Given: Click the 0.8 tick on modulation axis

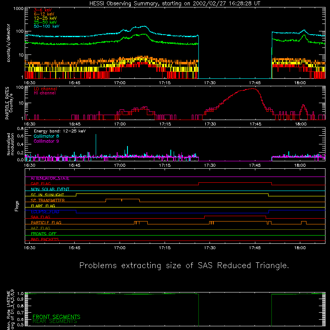Looking at the screenshot, I should point(20,128).
